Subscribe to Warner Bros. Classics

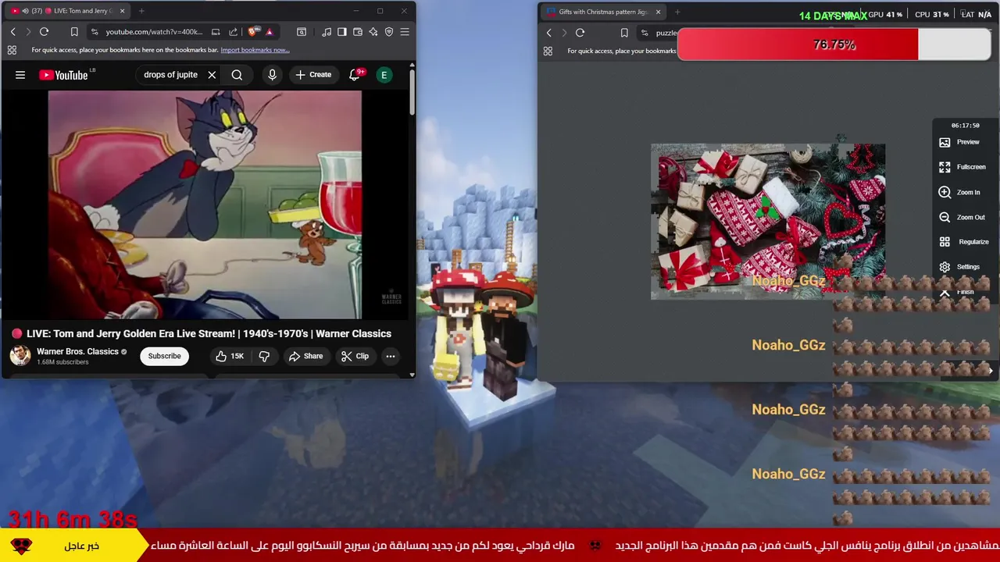pos(164,356)
